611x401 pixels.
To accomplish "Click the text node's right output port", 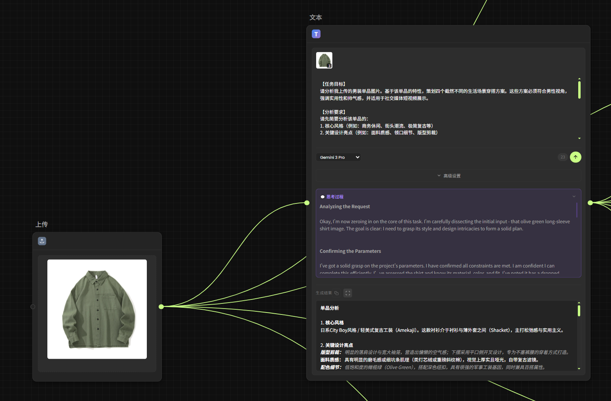I will 590,203.
